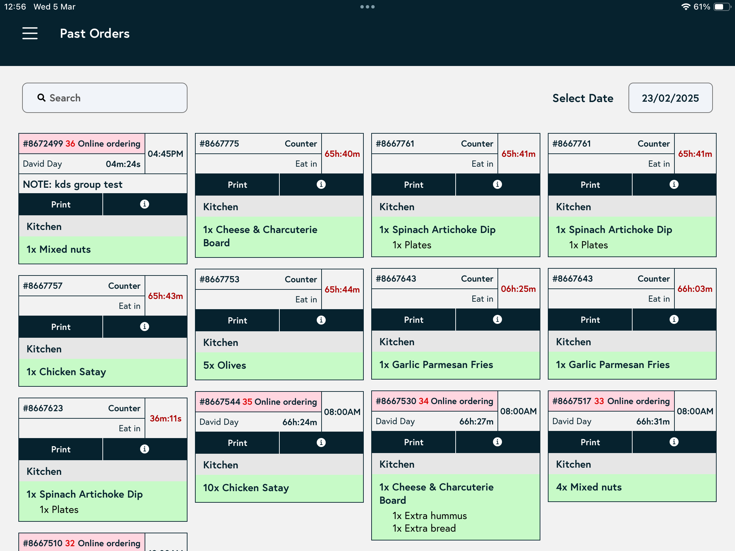Click info icon on order #8672499
735x551 pixels.
pos(145,204)
